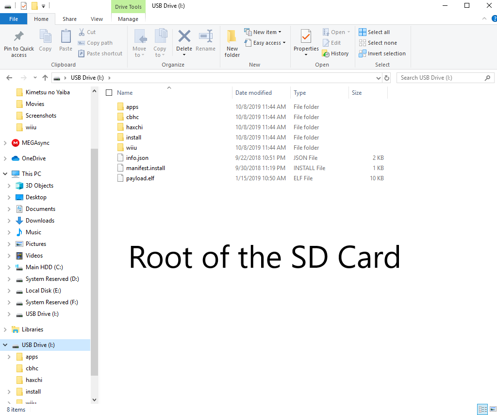
Task: Select the manifest.install file
Action: 146,168
